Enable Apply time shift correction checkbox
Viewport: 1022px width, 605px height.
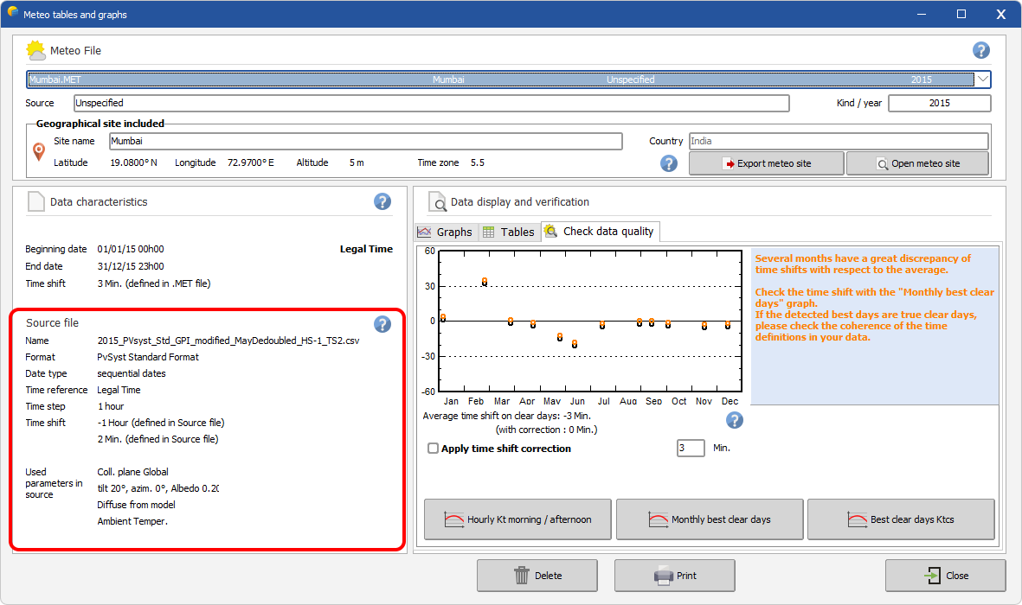[x=433, y=448]
